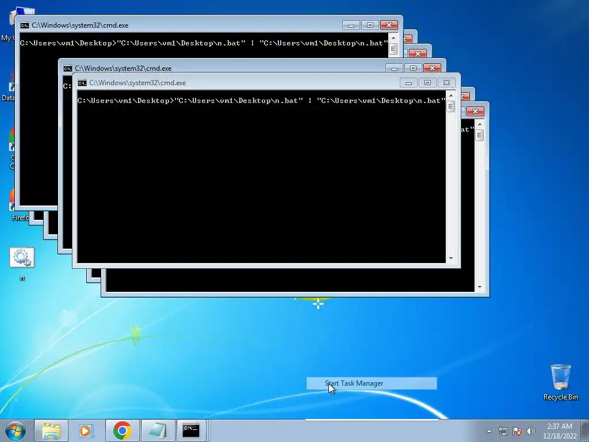Image resolution: width=589 pixels, height=442 pixels.
Task: Click scroll down arrow of bottom-right rear cmd window
Action: (x=479, y=287)
